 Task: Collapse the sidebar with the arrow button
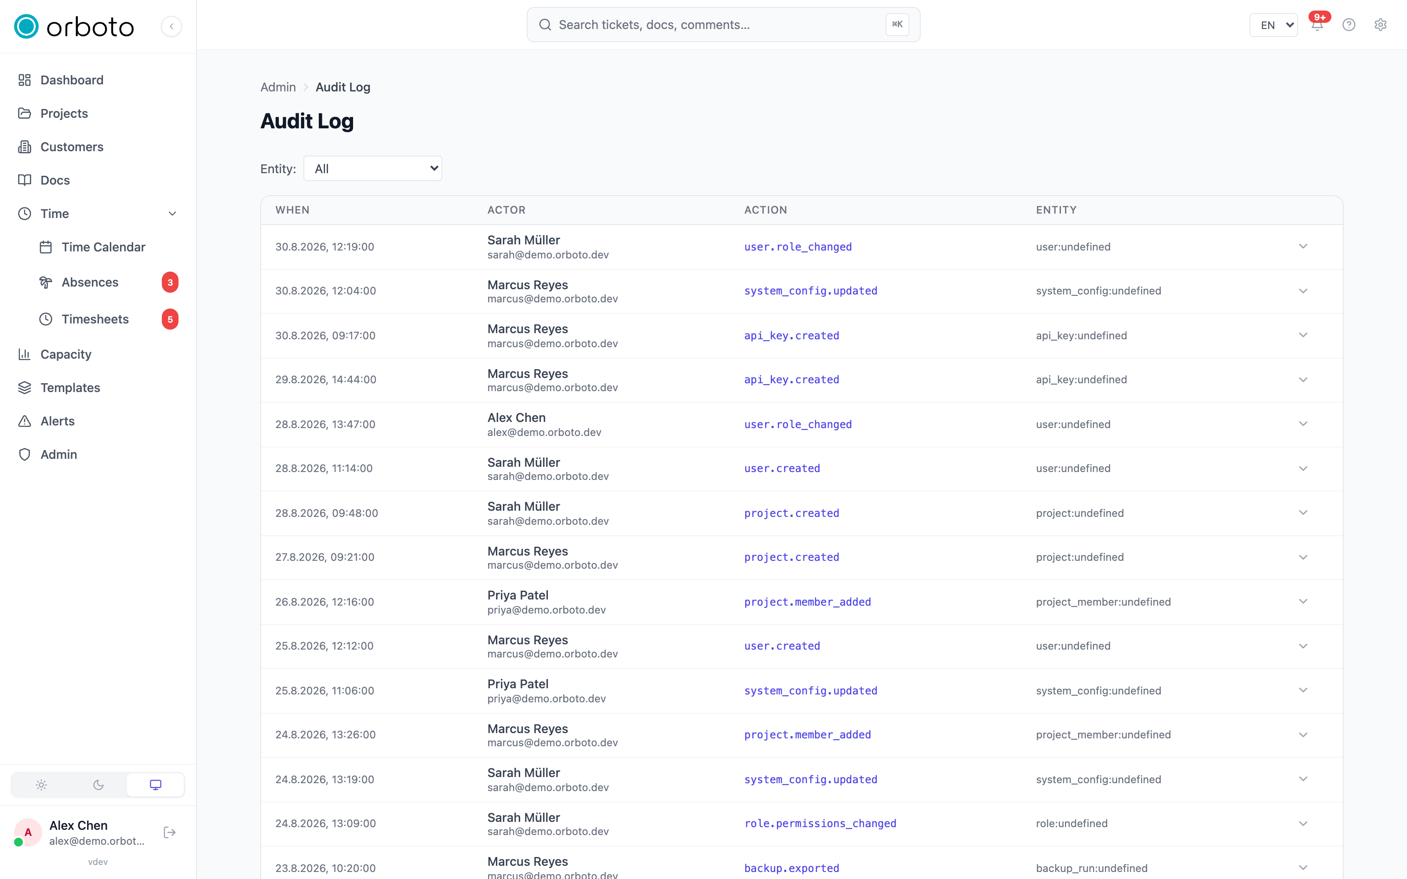pos(171,26)
